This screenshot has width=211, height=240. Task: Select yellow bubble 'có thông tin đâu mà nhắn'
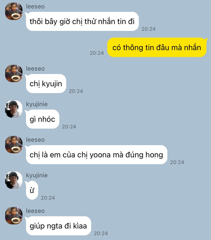[x=157, y=47]
